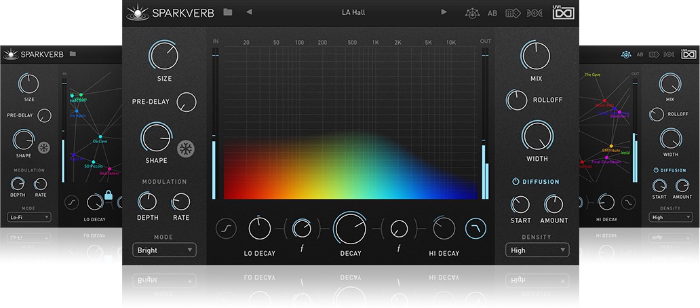Toggle the freeze snowflake in left window
The height and width of the screenshot is (308, 700).
click(x=43, y=148)
